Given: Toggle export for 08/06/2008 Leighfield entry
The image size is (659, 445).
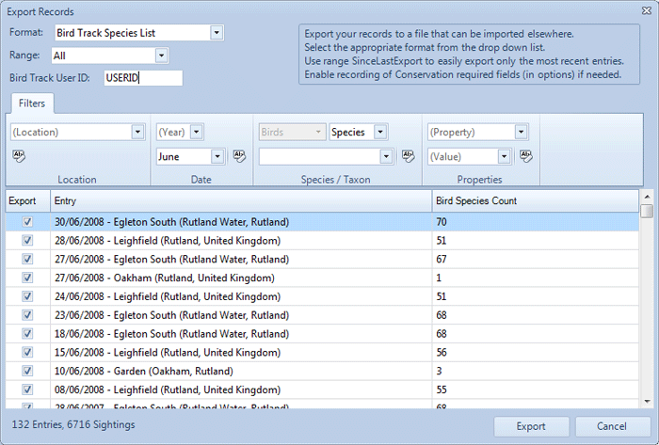Looking at the screenshot, I should click(x=27, y=389).
